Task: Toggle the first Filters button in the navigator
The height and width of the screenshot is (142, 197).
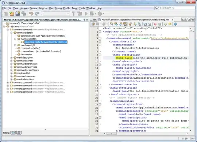Action: pyautogui.click(x=13, y=133)
